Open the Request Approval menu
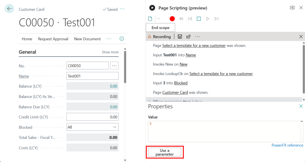 (x=53, y=39)
